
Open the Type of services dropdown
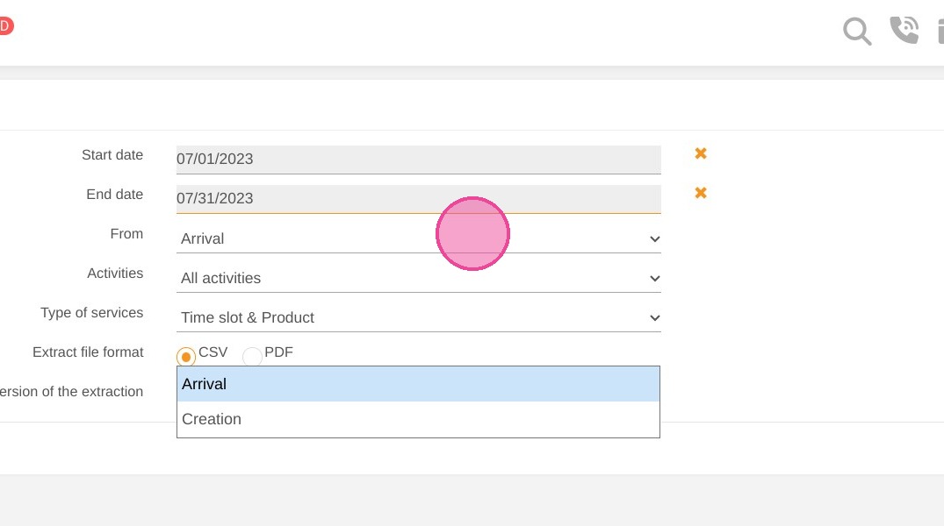coord(418,317)
